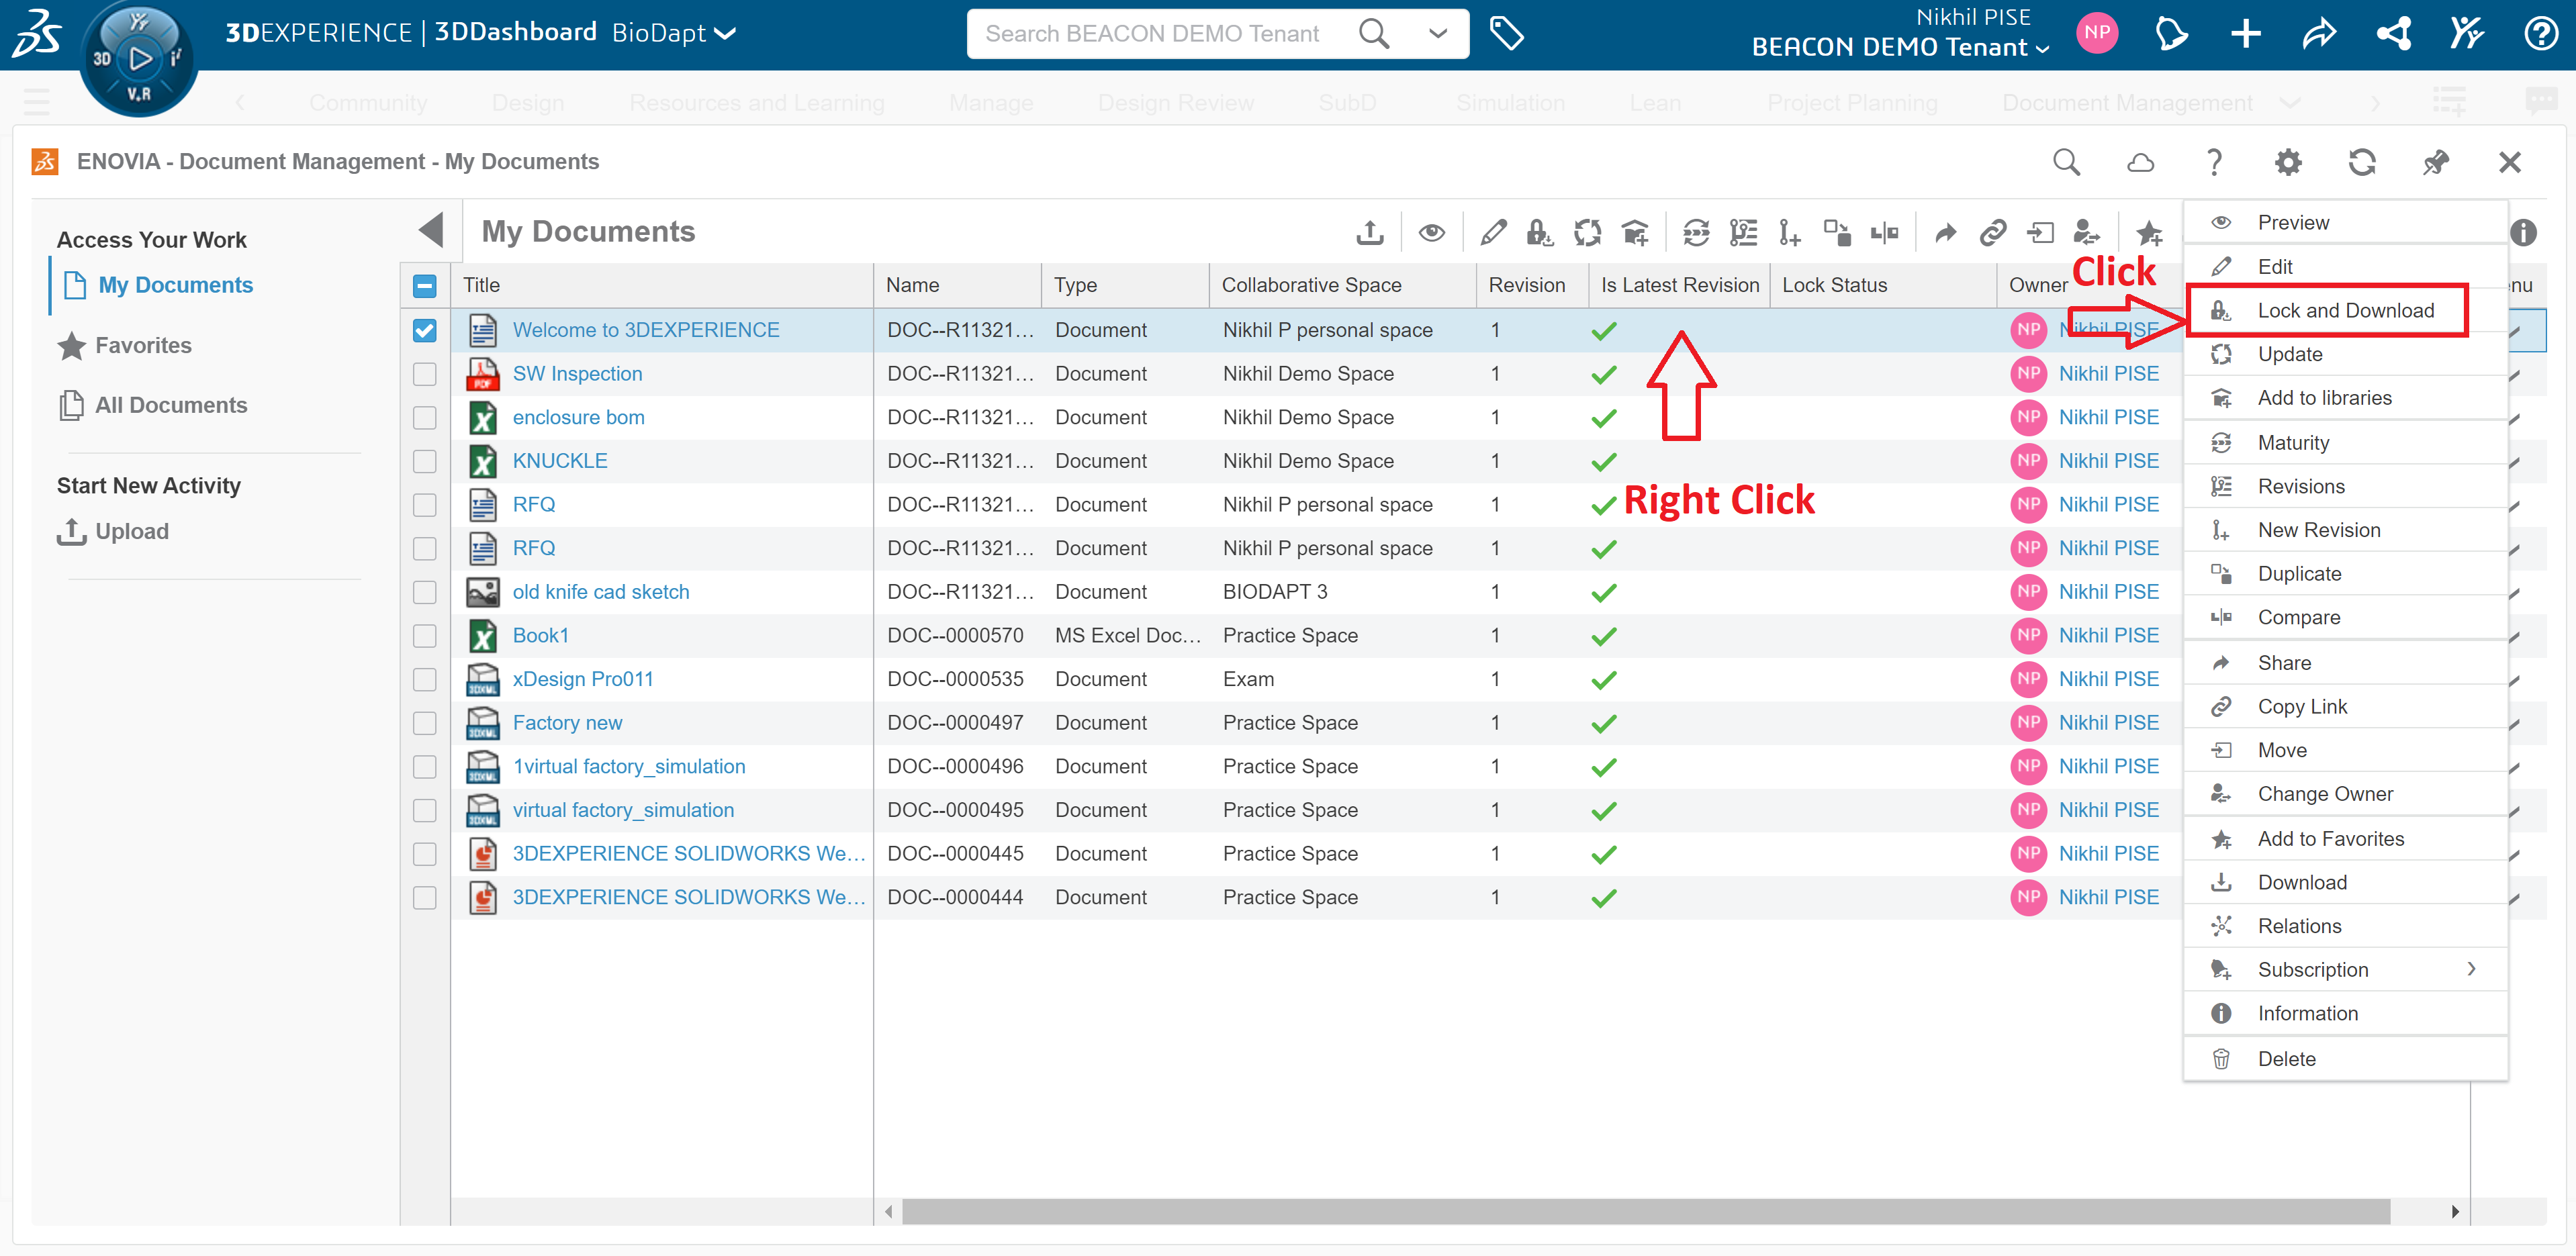
Task: Check the Factory new row checkbox
Action: [425, 723]
